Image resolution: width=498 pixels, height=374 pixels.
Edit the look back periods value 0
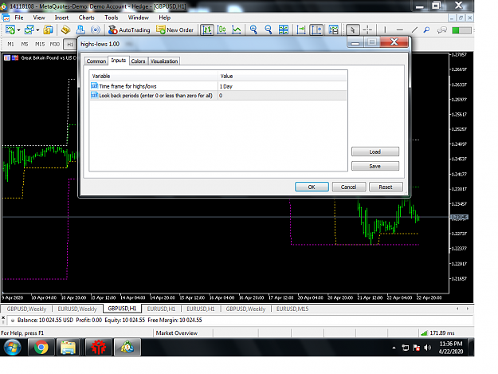282,96
